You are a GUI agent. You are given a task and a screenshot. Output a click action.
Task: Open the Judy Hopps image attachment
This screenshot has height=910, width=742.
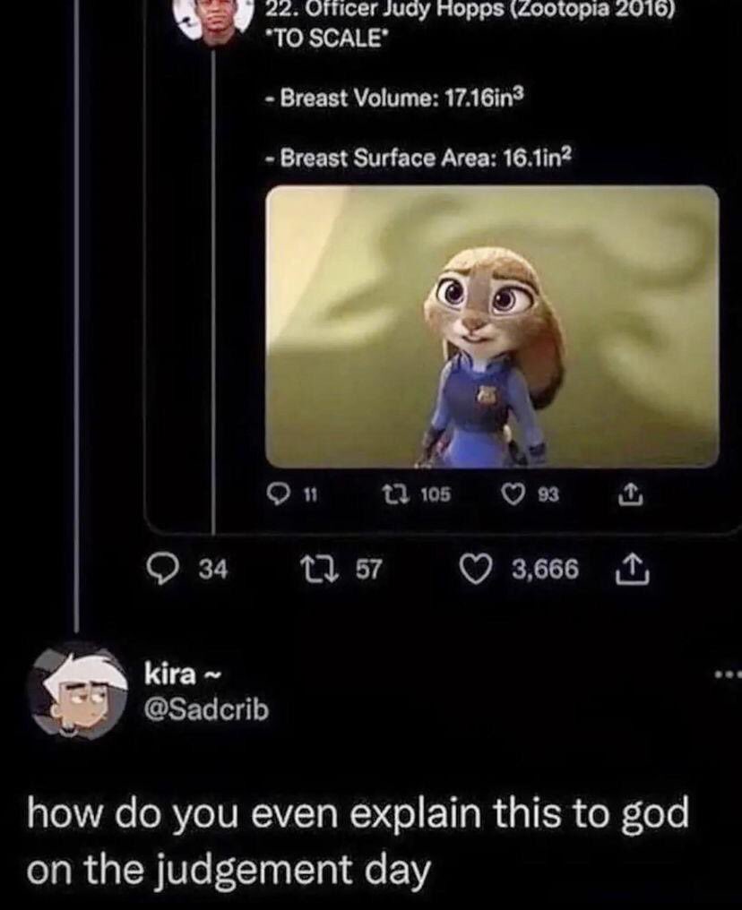tap(492, 326)
